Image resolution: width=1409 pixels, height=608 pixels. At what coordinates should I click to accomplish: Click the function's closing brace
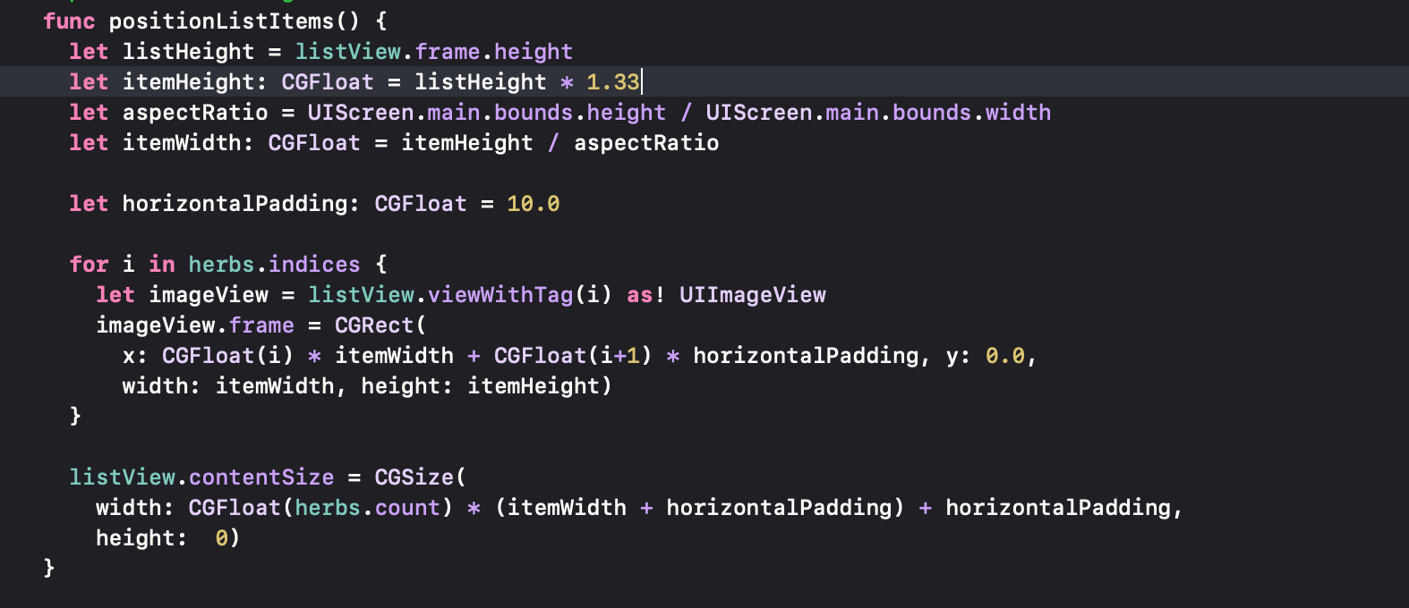pos(49,569)
